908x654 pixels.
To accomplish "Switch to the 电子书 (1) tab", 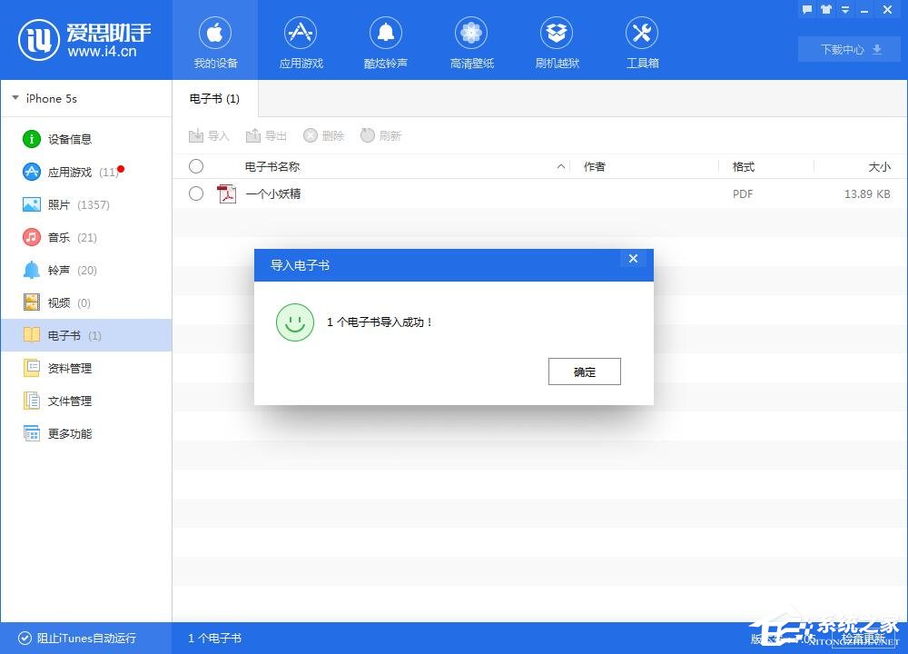I will 214,98.
